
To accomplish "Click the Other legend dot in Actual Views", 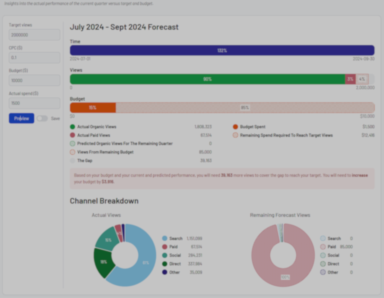I will pyautogui.click(x=165, y=272).
